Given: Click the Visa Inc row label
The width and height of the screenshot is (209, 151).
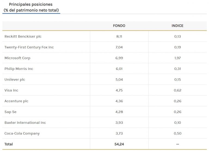Looking at the screenshot, I should [11, 90].
